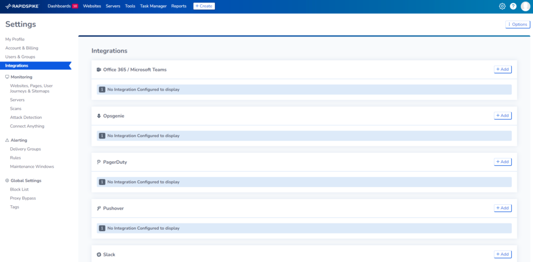Open alerting Rules settings
The height and width of the screenshot is (262, 533).
(x=15, y=158)
